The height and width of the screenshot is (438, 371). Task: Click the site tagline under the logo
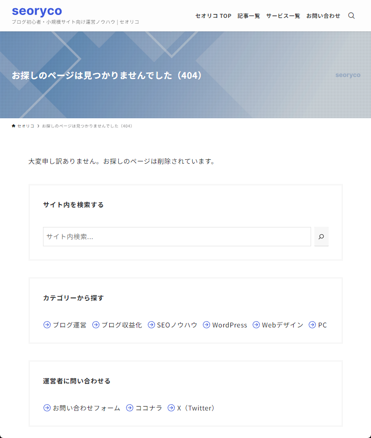click(75, 22)
